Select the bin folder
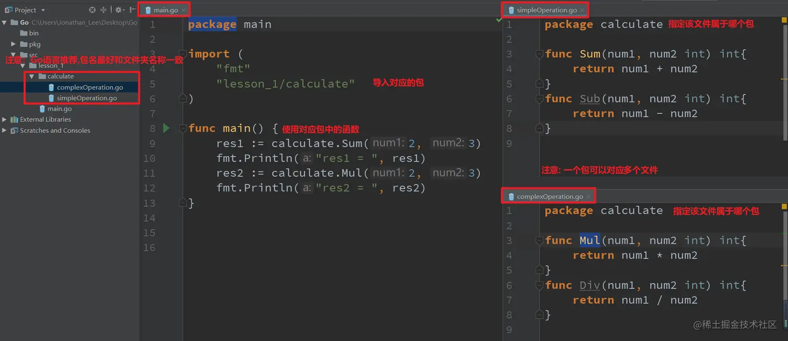 click(x=29, y=33)
